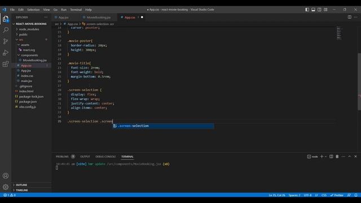
Task: Accept .screen-selection autocomplete suggestion
Action: click(163, 126)
